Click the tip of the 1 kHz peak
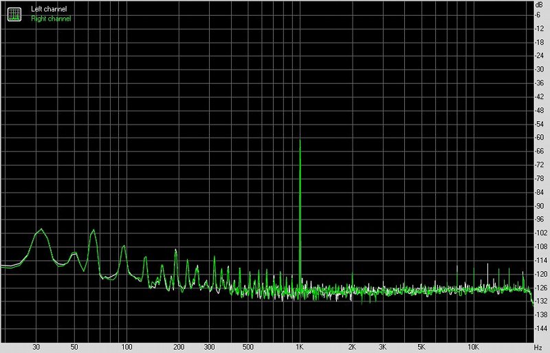This screenshot has height=353, width=550. 300,140
